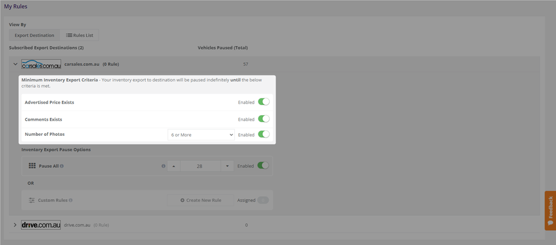Click the Custom Rules sliders icon

pos(32,200)
